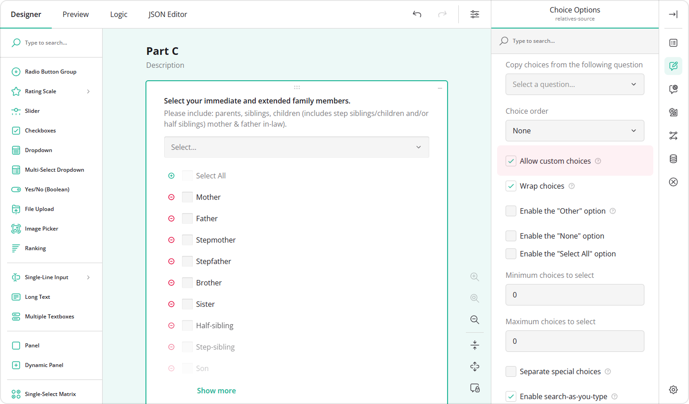
Task: Open the Choice order dropdown
Action: tap(575, 131)
